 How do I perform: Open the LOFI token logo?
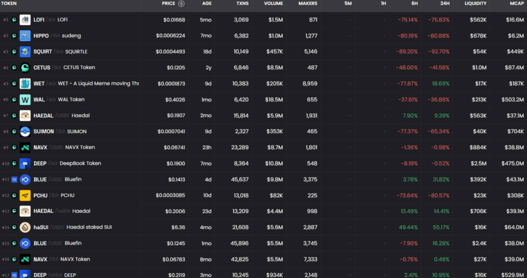25,20
